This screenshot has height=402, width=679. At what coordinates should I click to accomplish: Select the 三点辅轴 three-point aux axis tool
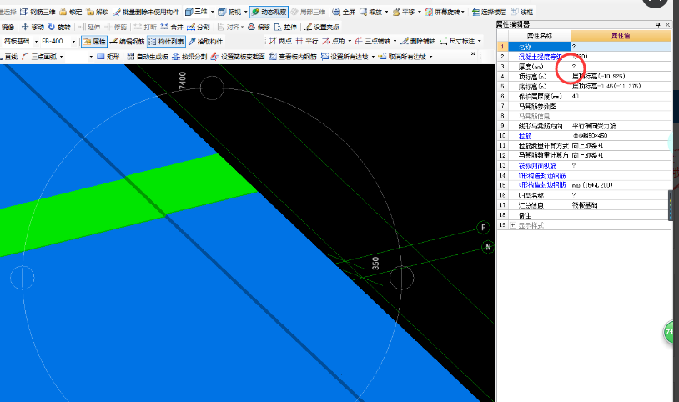click(372, 41)
